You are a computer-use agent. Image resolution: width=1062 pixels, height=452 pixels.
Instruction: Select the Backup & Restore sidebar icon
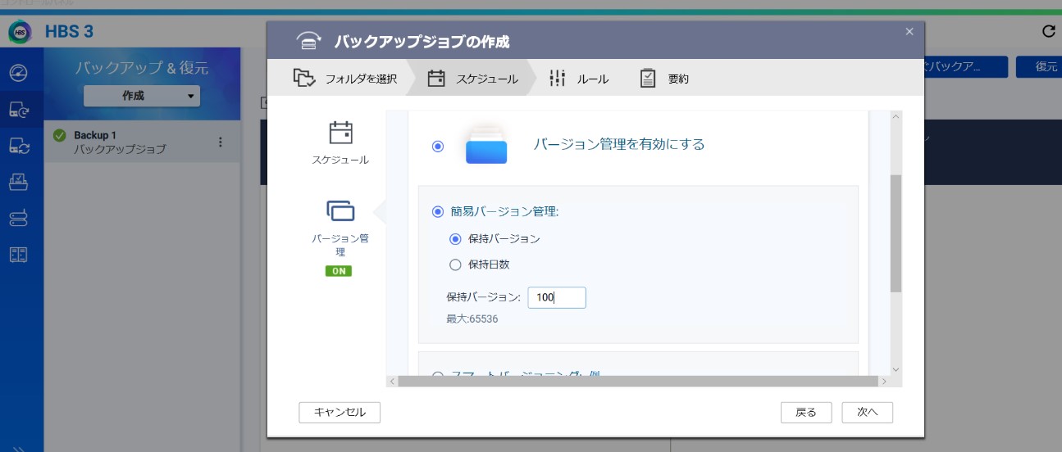(x=19, y=110)
